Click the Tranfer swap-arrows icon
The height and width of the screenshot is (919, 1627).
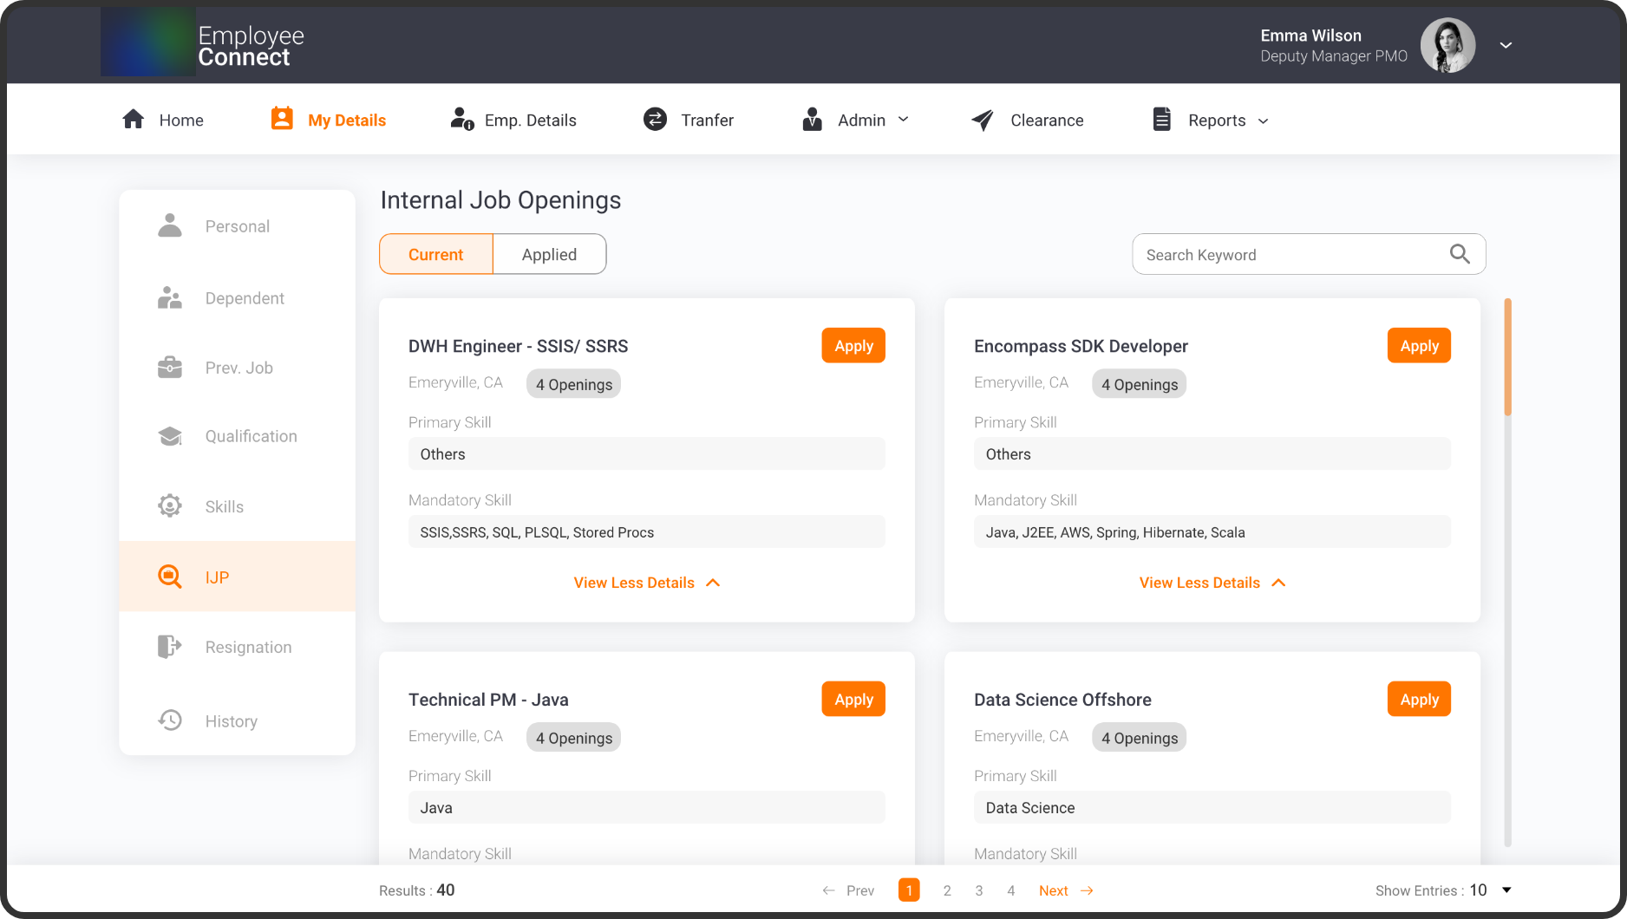coord(656,119)
